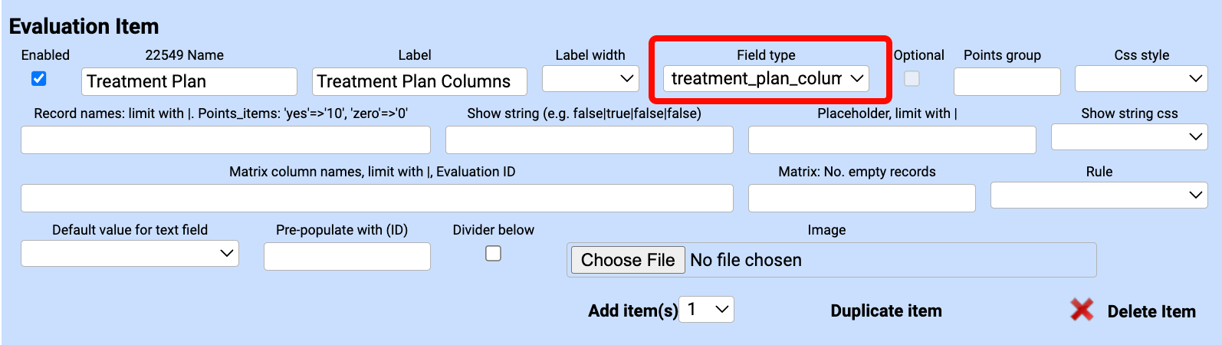
Task: Select number of items in Add item(s) dropdown
Action: (x=706, y=310)
